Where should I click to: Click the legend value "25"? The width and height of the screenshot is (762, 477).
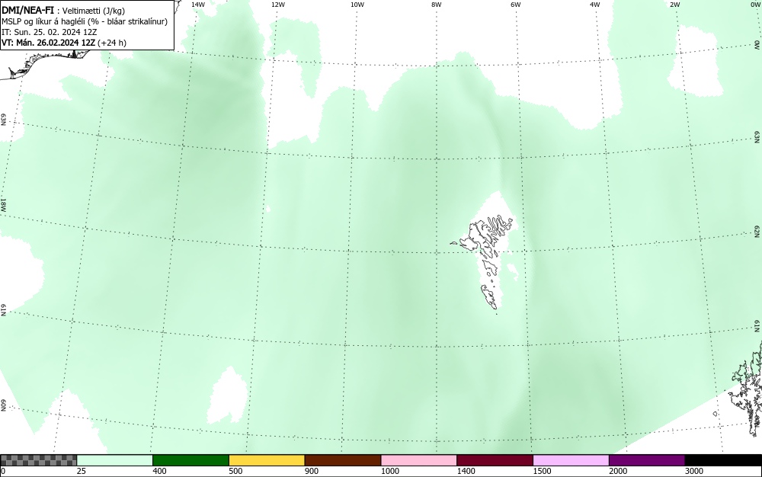coord(82,471)
